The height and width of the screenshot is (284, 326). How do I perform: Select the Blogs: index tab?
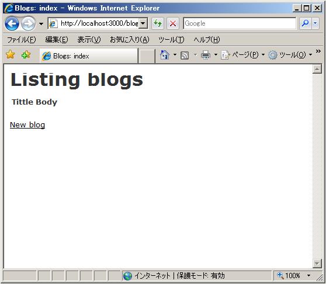pos(89,56)
